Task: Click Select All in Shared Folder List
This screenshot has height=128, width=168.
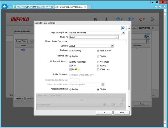Action: 20,99
